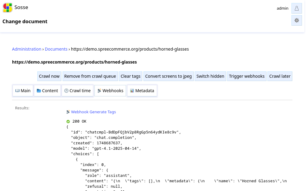
Task: Open the Crawl time tab
Action: coord(77,91)
